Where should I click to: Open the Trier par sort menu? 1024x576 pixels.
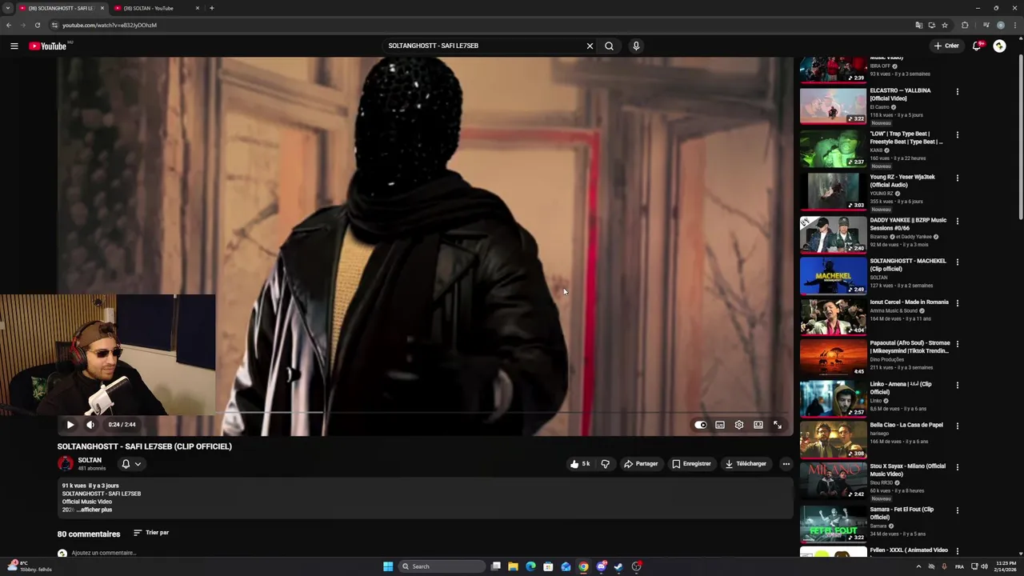click(151, 533)
